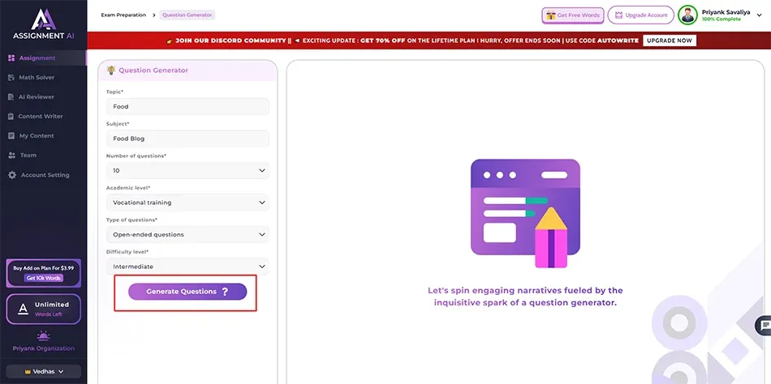Click the Priyank Organization sunrise icon
Image resolution: width=771 pixels, height=384 pixels.
coord(43,336)
